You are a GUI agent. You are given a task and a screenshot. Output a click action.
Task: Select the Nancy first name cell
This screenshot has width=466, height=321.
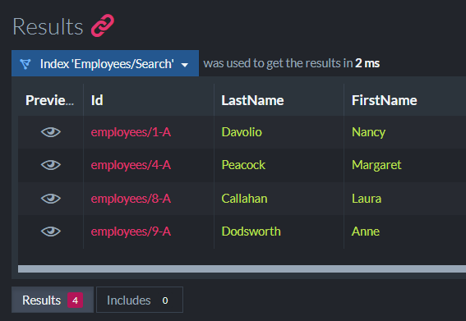(x=368, y=132)
